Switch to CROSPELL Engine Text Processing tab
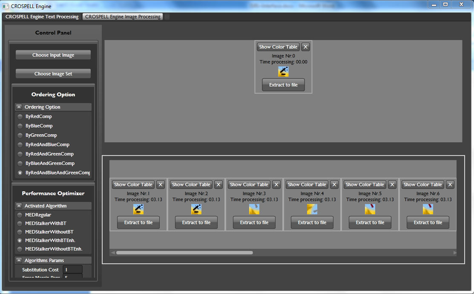 pyautogui.click(x=42, y=17)
